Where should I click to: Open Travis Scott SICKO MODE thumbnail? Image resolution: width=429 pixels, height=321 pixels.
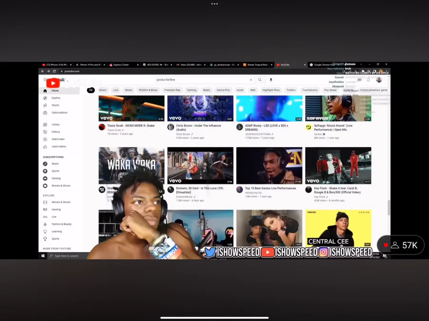tap(132, 108)
